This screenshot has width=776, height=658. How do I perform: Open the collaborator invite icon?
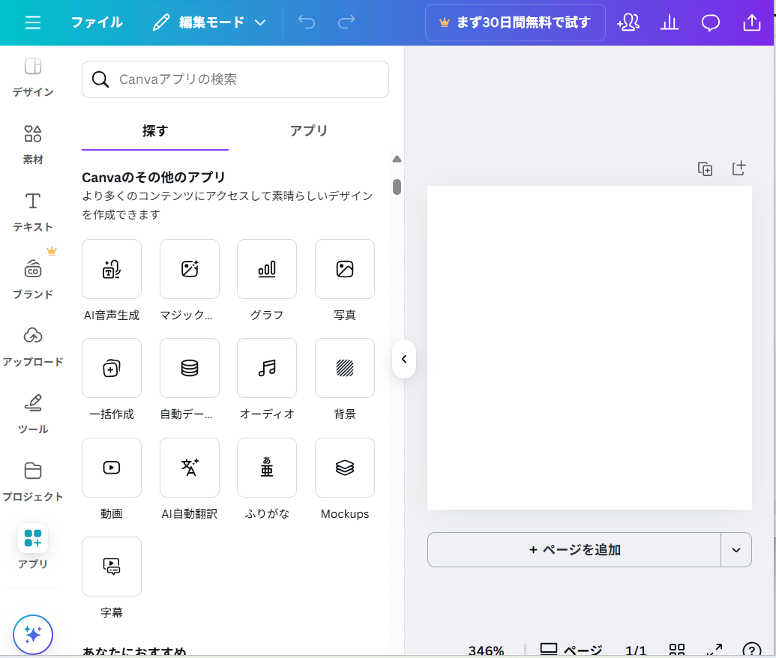(x=628, y=22)
